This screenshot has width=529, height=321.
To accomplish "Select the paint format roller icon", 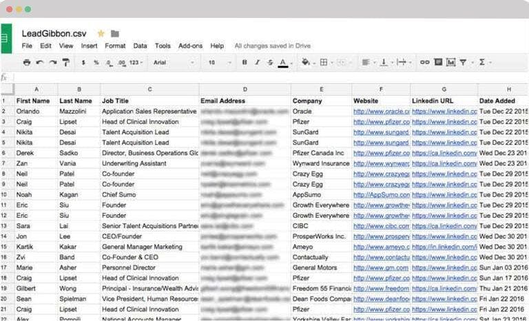I will [x=66, y=63].
